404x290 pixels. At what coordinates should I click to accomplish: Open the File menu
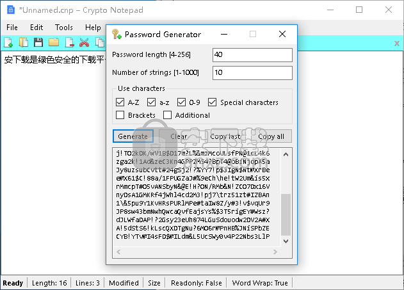pyautogui.click(x=12, y=28)
